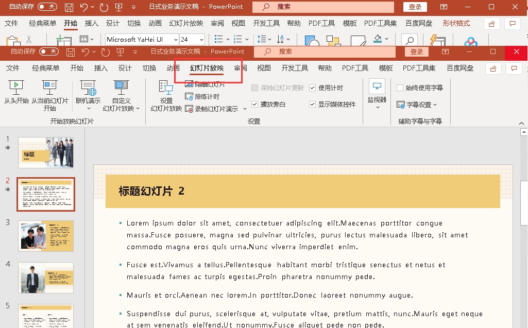Save icon in front window title bar
The image size is (528, 328).
pyautogui.click(x=71, y=52)
